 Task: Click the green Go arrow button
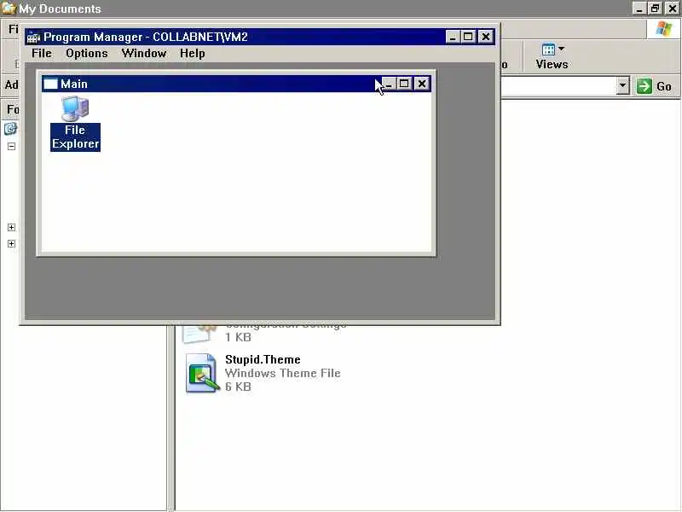coord(644,86)
